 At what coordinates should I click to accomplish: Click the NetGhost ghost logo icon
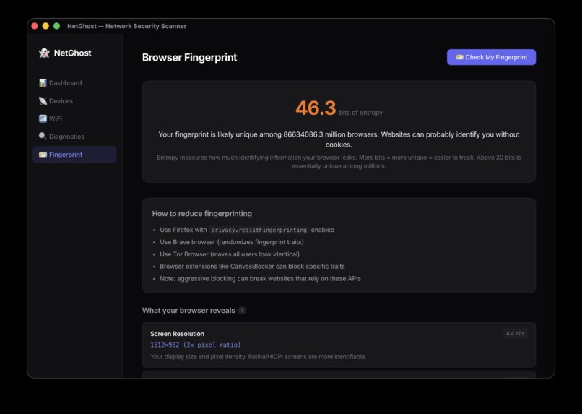coord(44,53)
